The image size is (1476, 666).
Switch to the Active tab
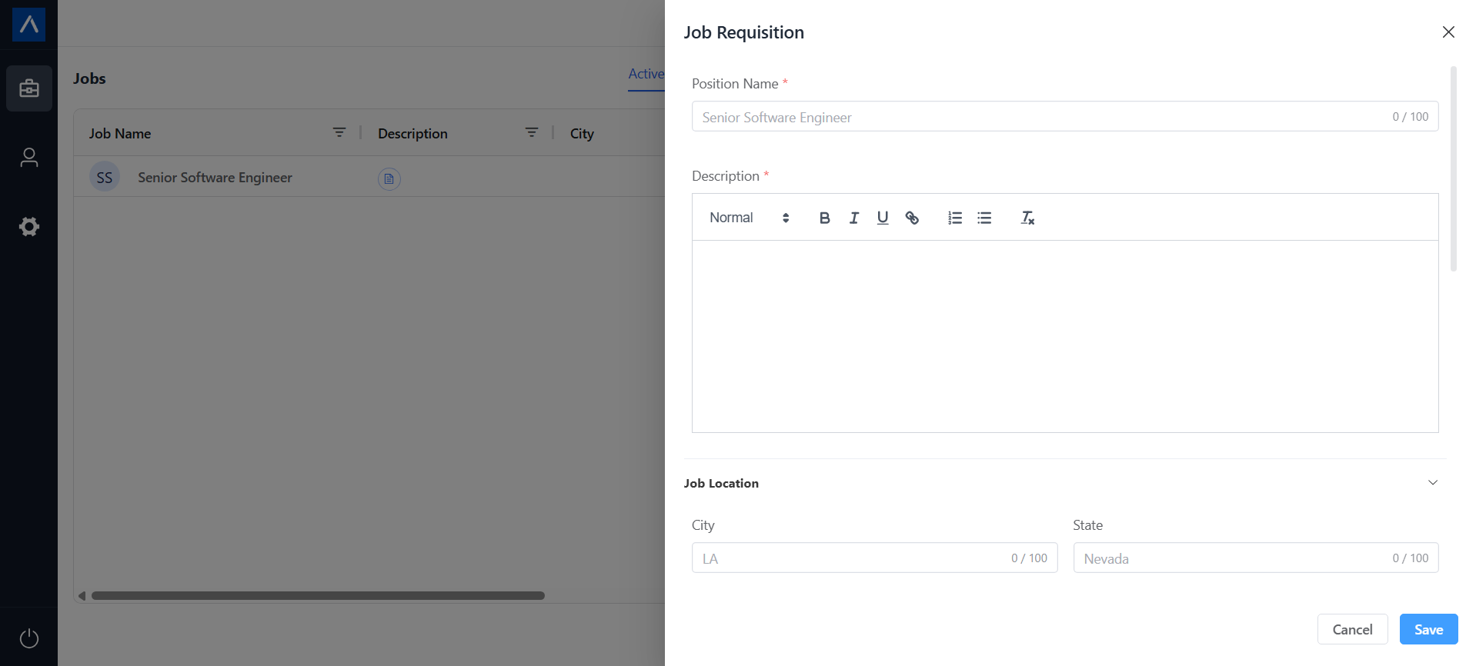click(646, 74)
